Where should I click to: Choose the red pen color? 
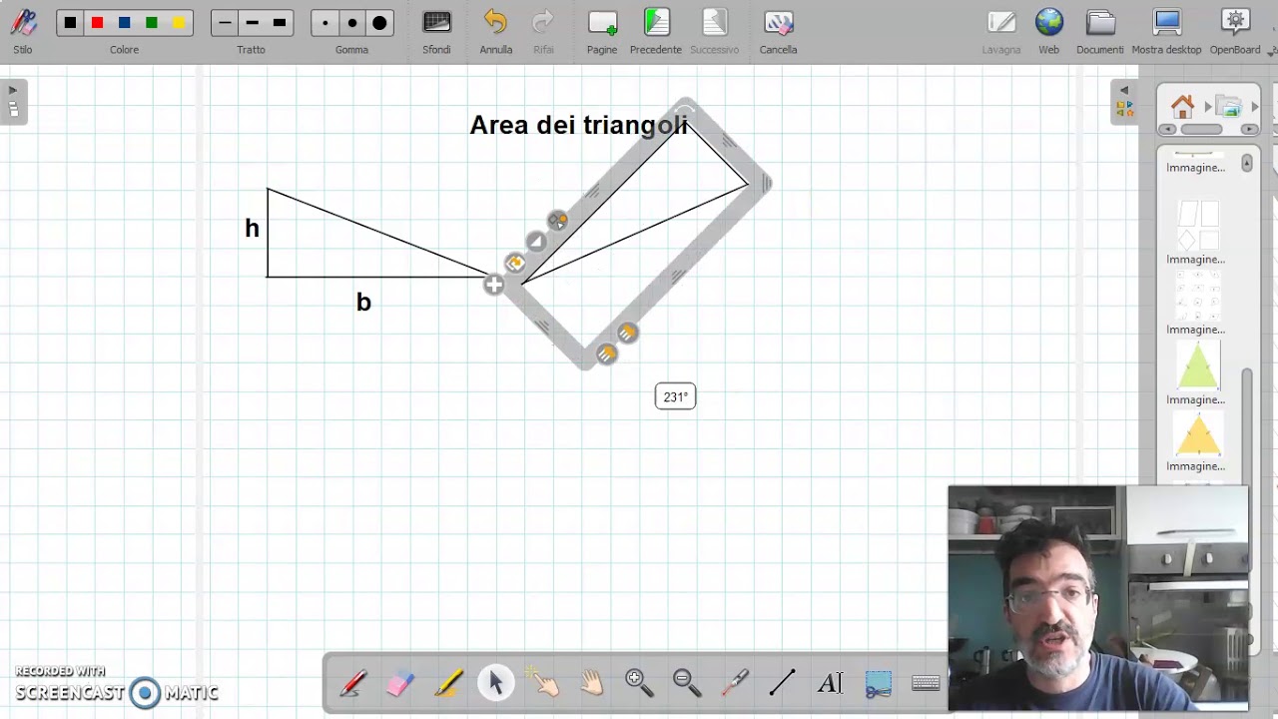[97, 23]
